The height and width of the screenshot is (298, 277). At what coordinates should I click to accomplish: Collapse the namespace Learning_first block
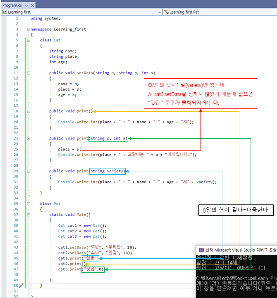(29, 29)
